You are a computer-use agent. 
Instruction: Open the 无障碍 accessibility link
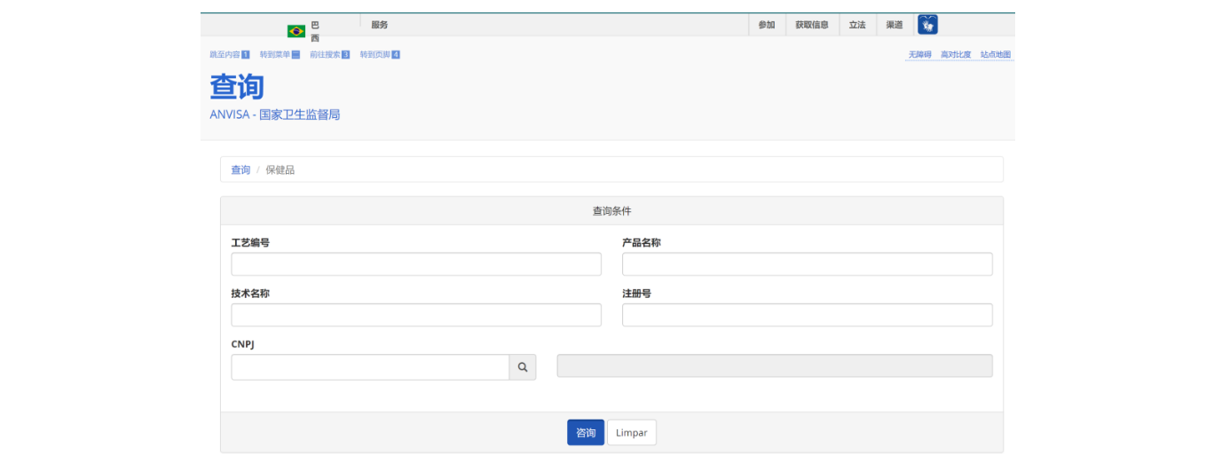(919, 55)
